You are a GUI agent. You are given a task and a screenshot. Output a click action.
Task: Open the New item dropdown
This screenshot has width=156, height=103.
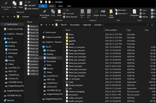point(121,10)
